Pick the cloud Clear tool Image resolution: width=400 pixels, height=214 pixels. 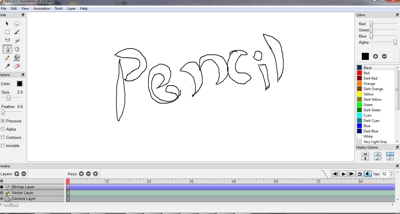pyautogui.click(x=17, y=23)
